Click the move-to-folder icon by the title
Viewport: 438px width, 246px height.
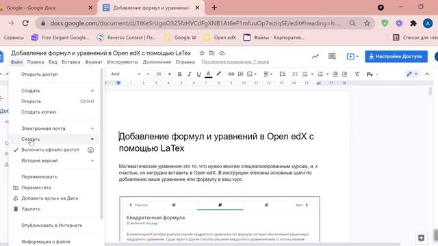[x=211, y=53]
